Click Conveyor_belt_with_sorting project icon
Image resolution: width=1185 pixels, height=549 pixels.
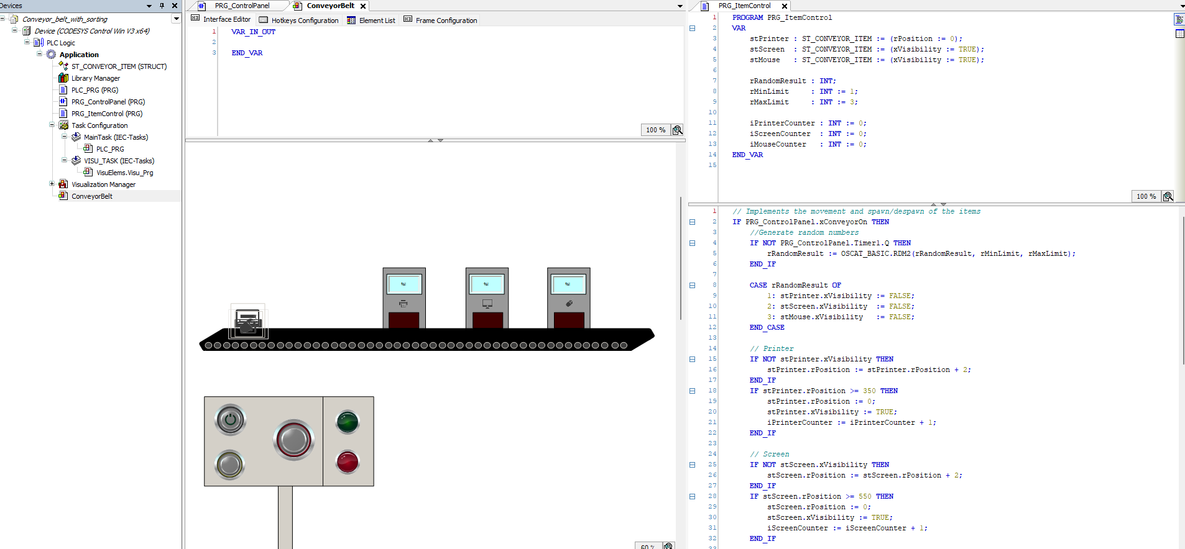[x=14, y=19]
